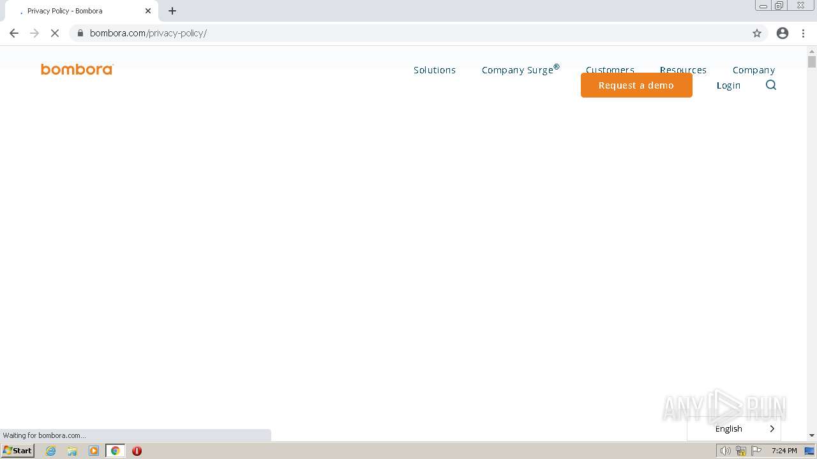Screen dimensions: 817x459
Task: Open the Chrome profile avatar icon
Action: tap(783, 33)
